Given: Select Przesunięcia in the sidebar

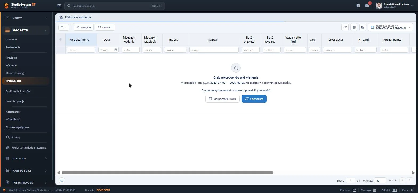Looking at the screenshot, I should (x=26, y=81).
